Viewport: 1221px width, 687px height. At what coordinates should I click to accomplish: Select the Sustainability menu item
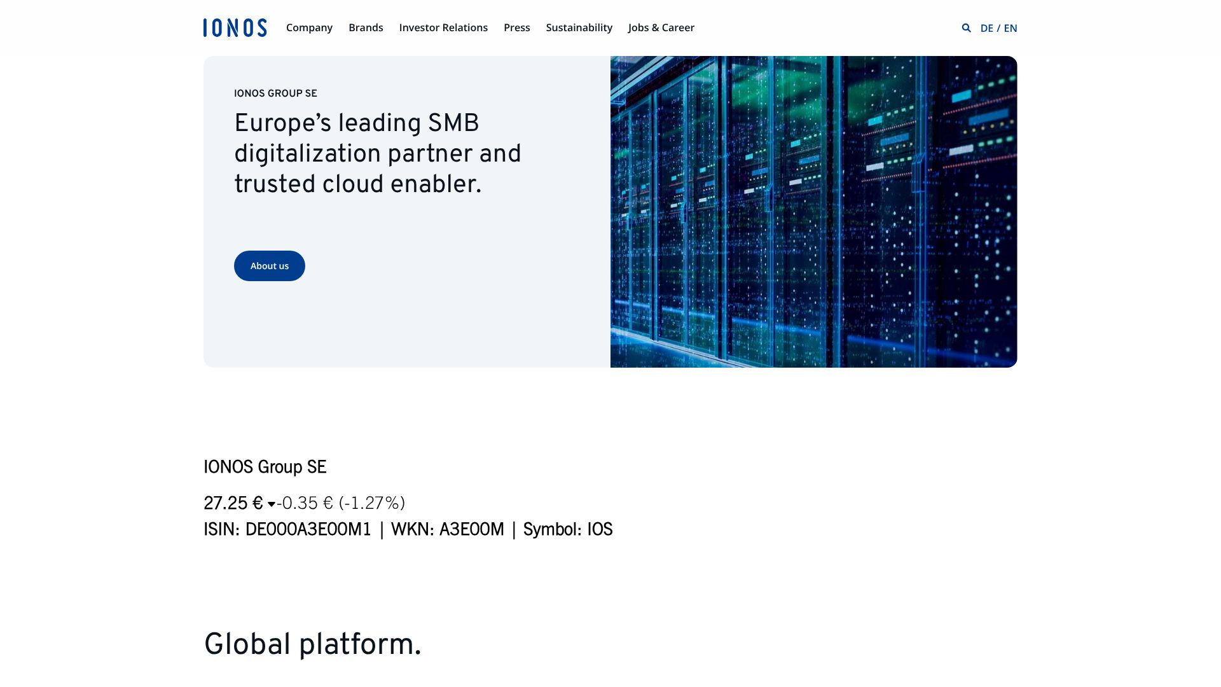pos(579,27)
